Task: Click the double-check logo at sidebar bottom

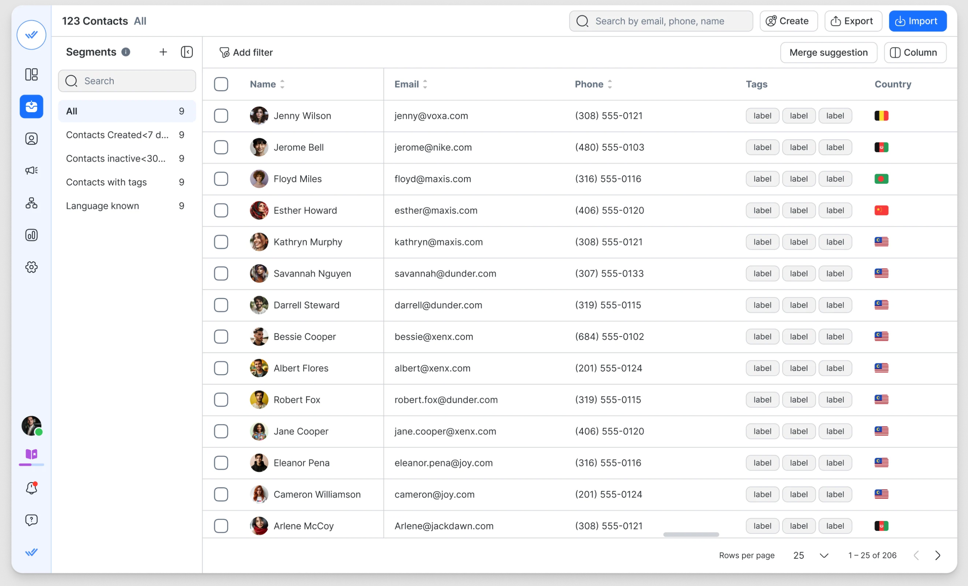Action: [x=32, y=552]
